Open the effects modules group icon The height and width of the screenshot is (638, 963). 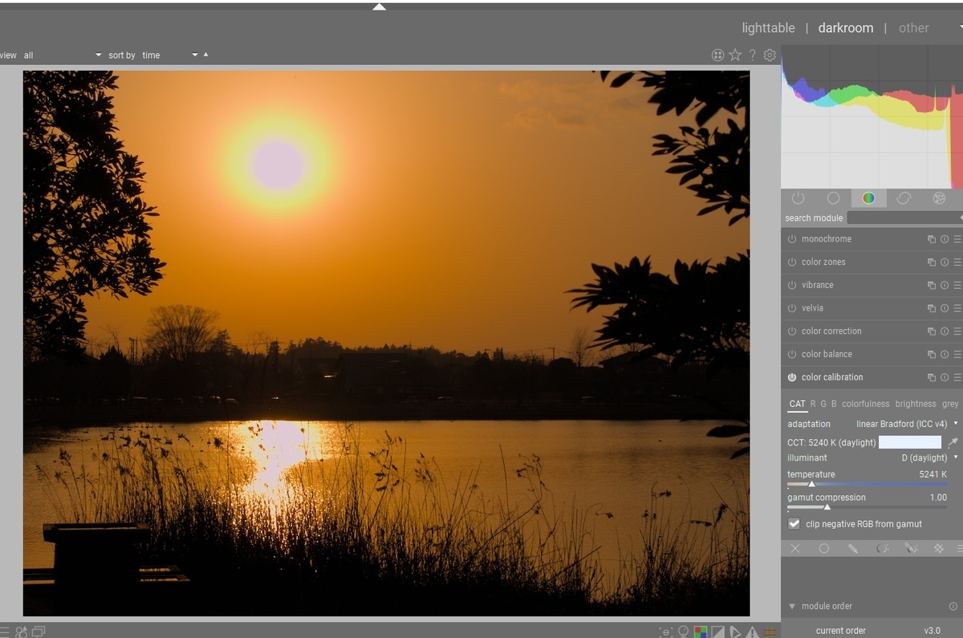[939, 198]
